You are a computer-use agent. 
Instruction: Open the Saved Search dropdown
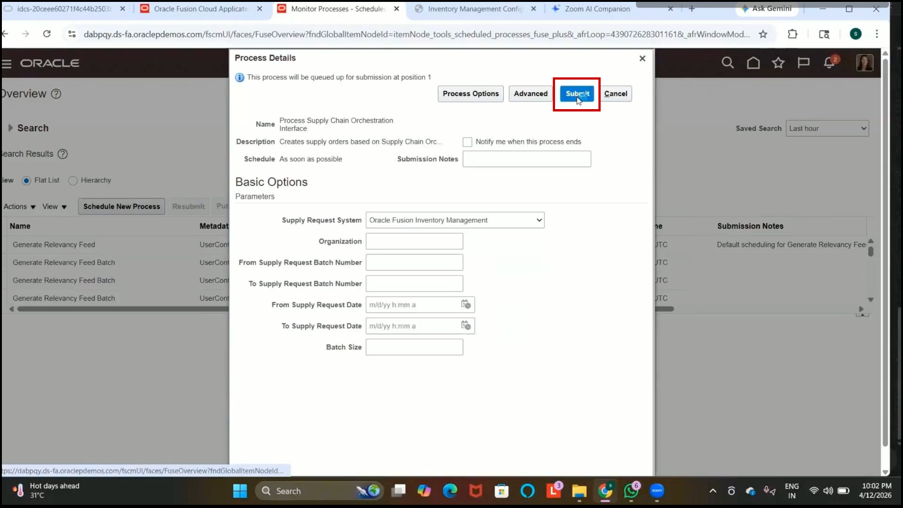827,128
